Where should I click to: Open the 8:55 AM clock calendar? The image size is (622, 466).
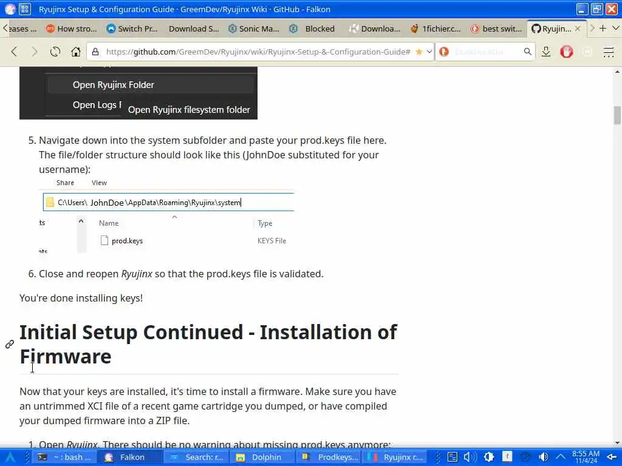click(586, 457)
